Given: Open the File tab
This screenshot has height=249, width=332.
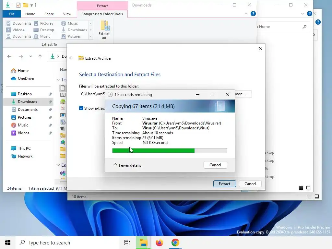Looking at the screenshot, I should point(12,14).
